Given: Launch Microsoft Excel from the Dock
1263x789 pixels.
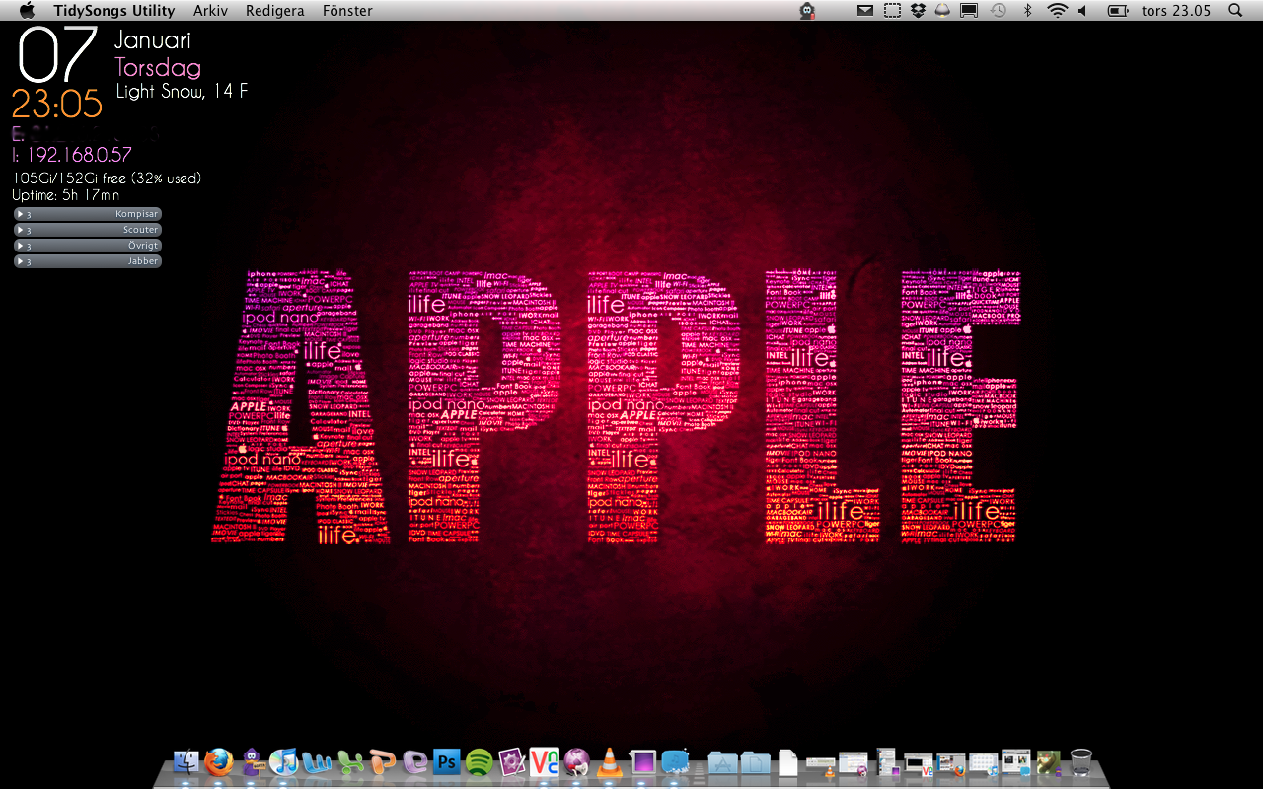Looking at the screenshot, I should [349, 761].
